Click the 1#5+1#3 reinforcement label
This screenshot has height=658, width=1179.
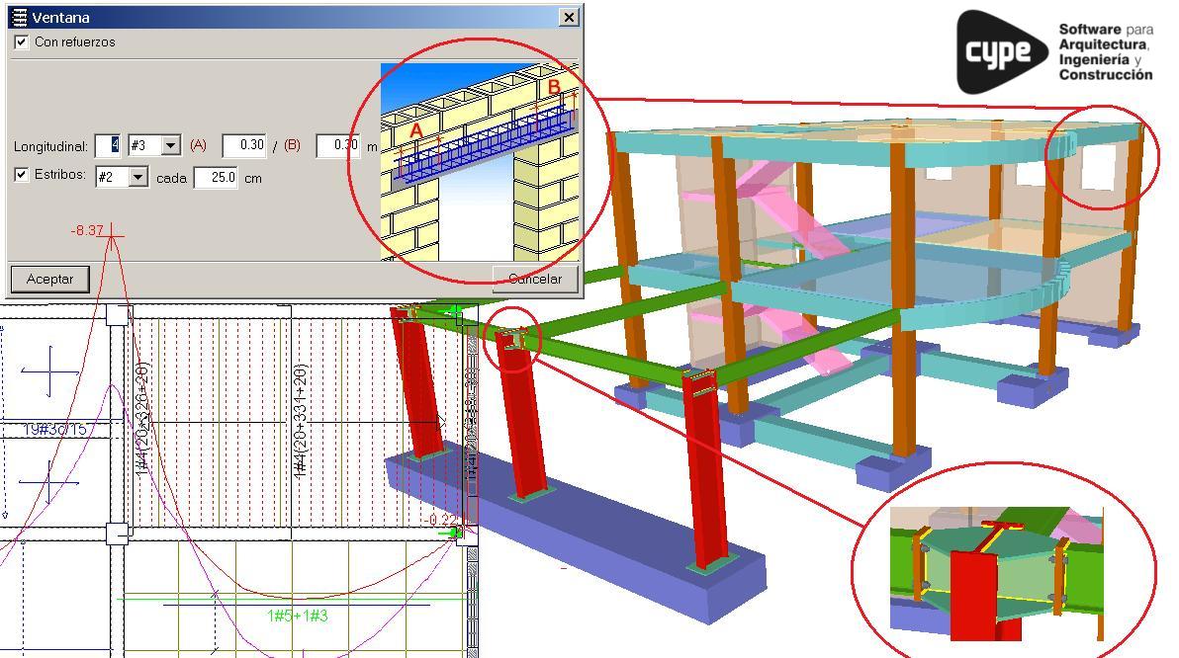pos(298,616)
